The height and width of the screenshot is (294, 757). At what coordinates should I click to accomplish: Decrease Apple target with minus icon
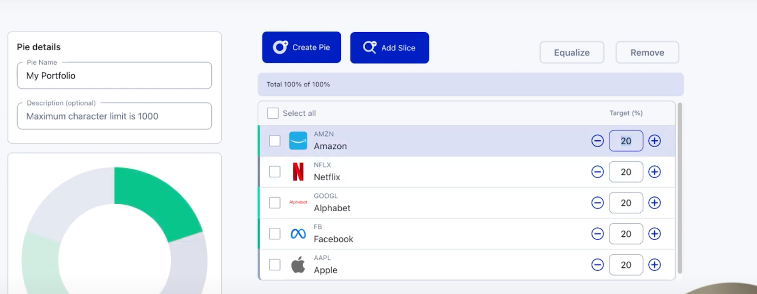pyautogui.click(x=598, y=265)
